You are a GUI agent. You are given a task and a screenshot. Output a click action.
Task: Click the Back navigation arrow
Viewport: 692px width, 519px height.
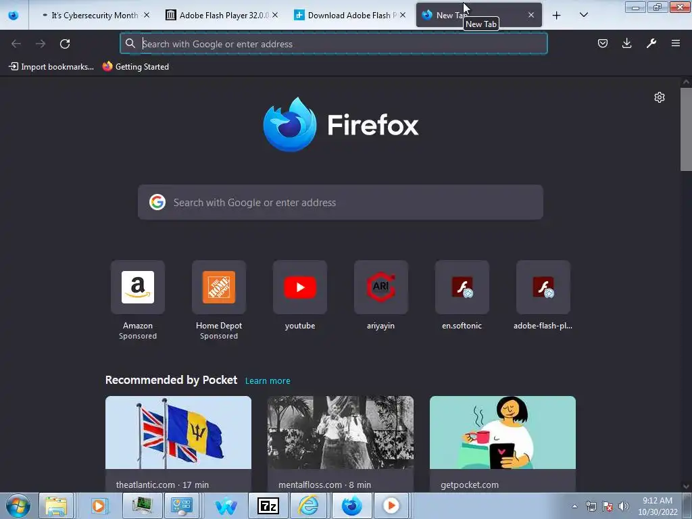16,44
